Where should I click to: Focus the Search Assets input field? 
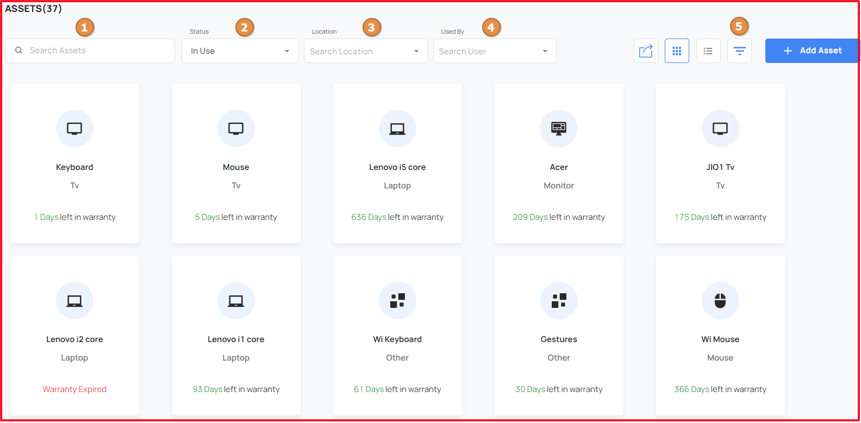pos(90,50)
